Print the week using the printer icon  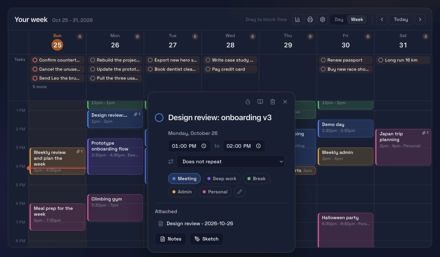pyautogui.click(x=310, y=19)
